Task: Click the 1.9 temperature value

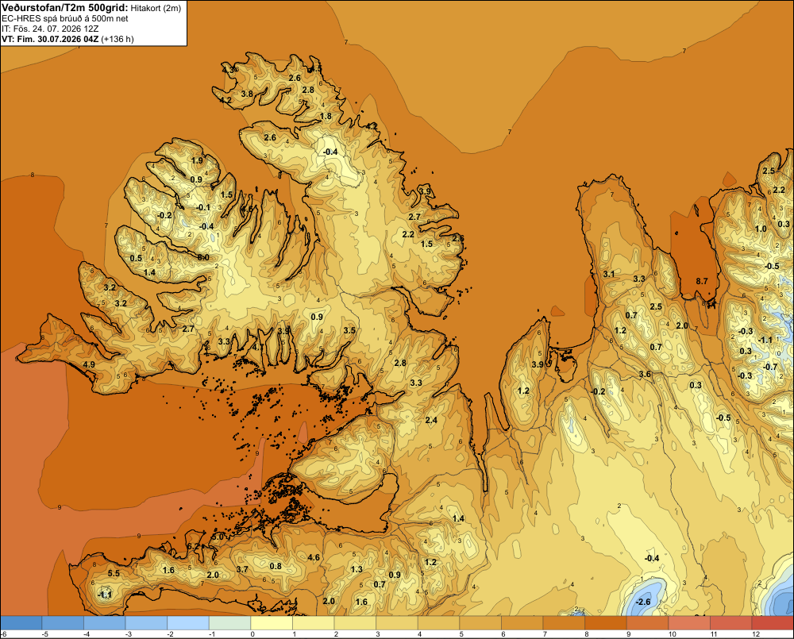Action: pyautogui.click(x=197, y=160)
